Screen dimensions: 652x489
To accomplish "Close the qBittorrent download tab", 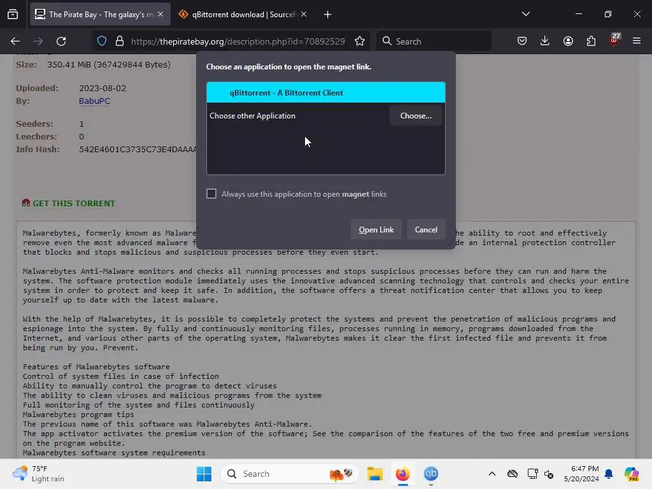I will click(304, 14).
